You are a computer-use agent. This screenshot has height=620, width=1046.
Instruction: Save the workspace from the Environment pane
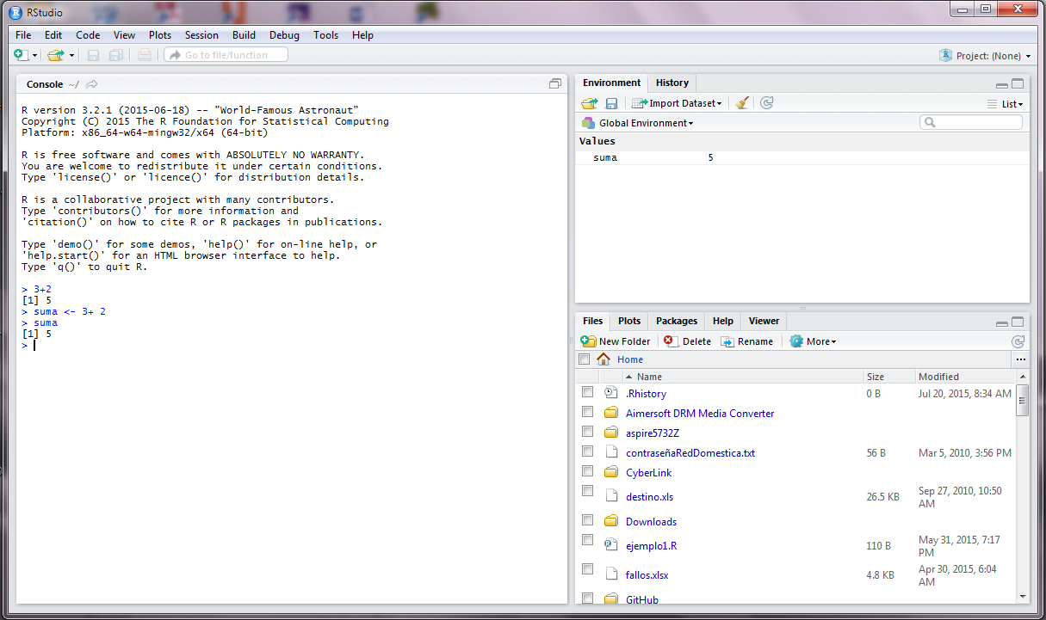[611, 103]
